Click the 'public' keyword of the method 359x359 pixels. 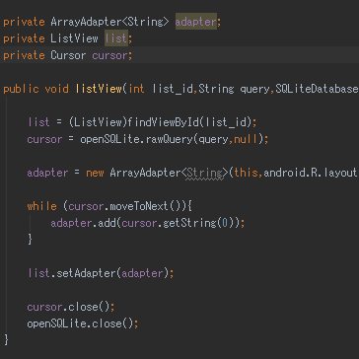pyautogui.click(x=21, y=89)
